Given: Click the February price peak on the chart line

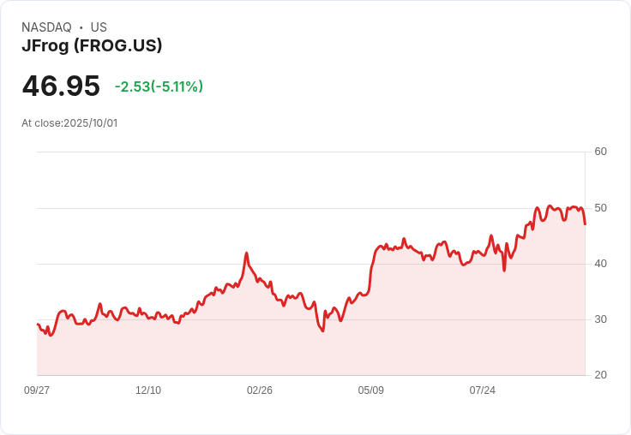Looking at the screenshot, I should pyautogui.click(x=246, y=253).
